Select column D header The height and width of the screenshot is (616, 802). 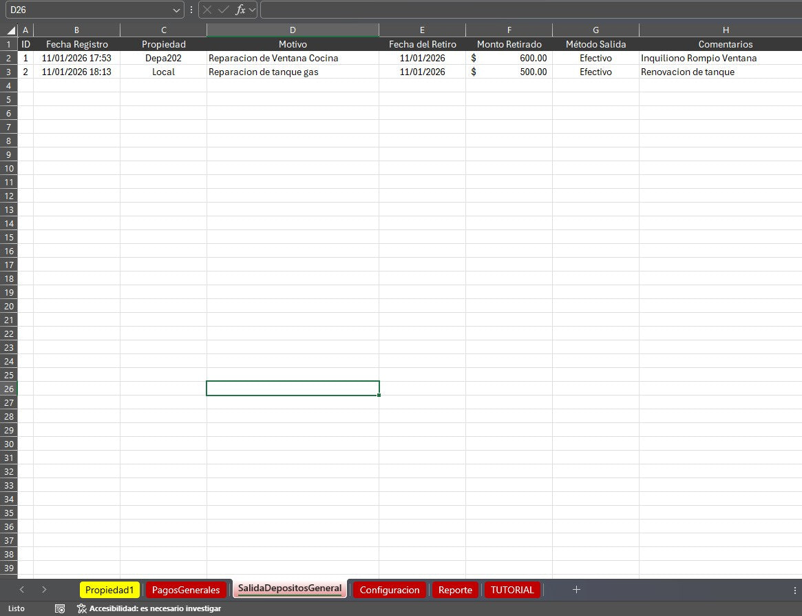[293, 30]
